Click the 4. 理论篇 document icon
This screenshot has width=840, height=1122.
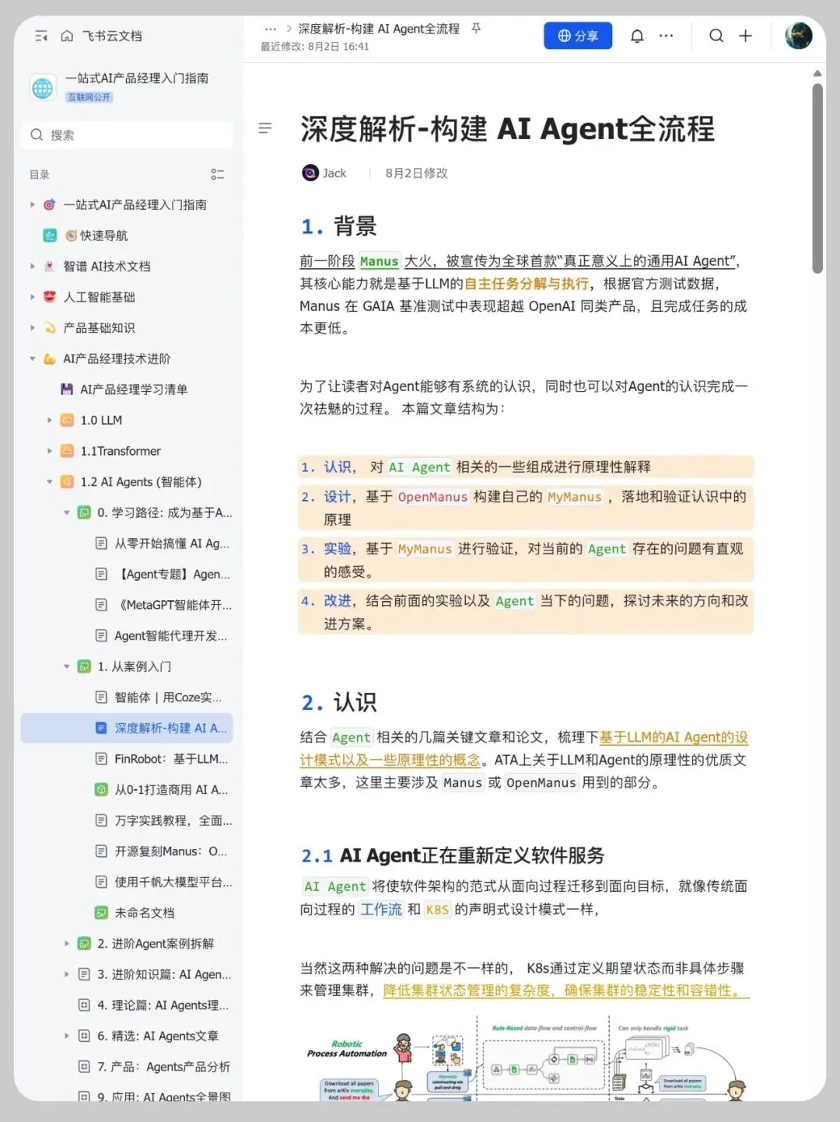click(84, 1005)
